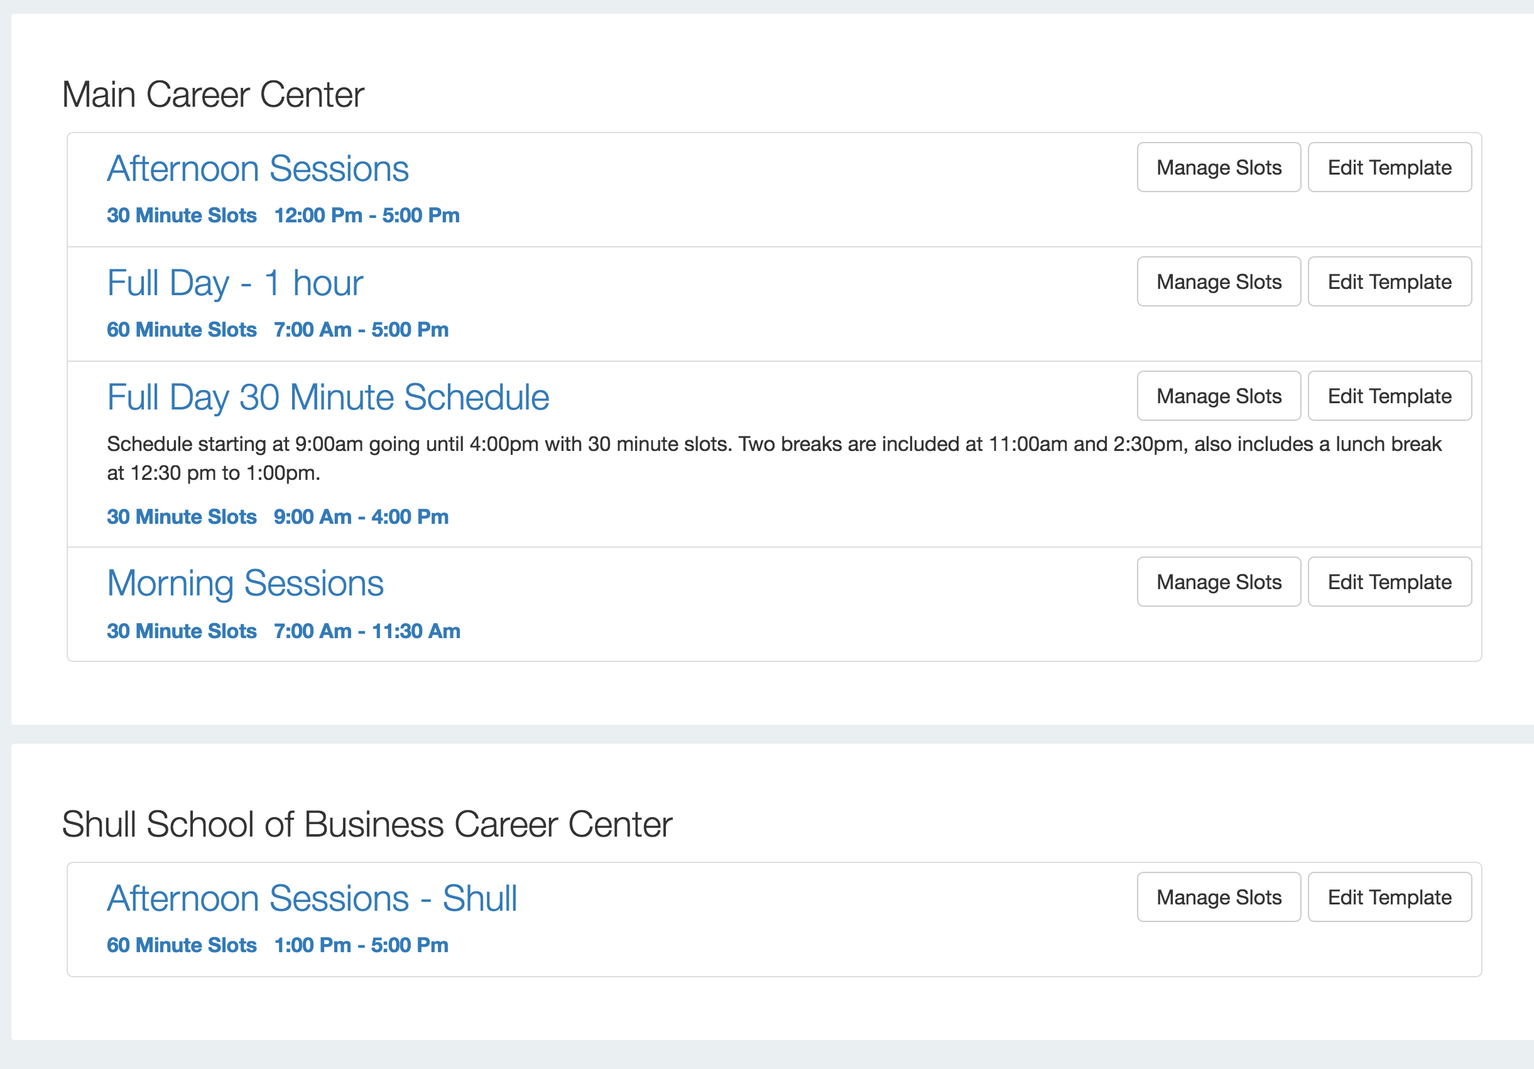Edit Template for Full Day 30 Minute Schedule
Screen dimensions: 1534x1069
click(1390, 396)
